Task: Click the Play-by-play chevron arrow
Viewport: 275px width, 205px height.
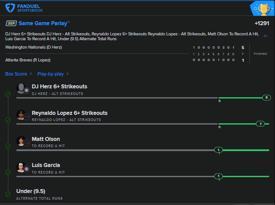Action: pos(68,74)
